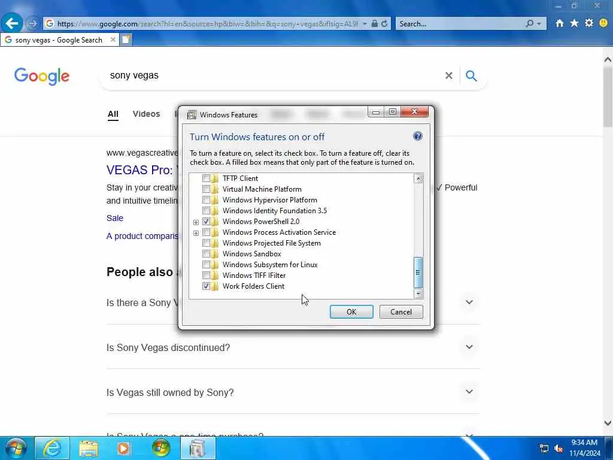Check Virtual Machine Platform
The width and height of the screenshot is (613, 460).
pos(206,189)
